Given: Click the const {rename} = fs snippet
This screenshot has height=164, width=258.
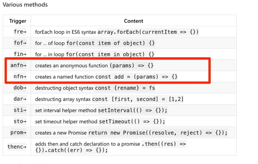Looking at the screenshot, I should point(125,88).
